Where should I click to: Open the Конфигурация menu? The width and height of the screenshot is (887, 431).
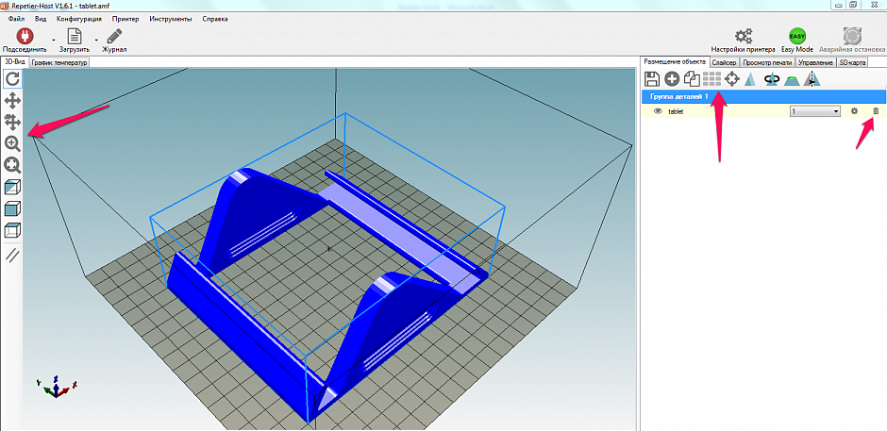79,18
